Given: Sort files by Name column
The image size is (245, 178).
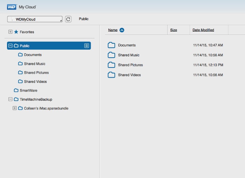Looking at the screenshot, I should 113,30.
